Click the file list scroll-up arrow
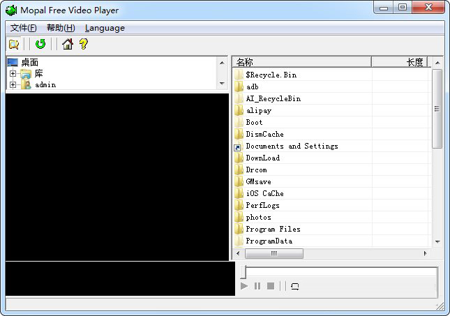Image resolution: width=450 pixels, height=316 pixels. coord(437,63)
